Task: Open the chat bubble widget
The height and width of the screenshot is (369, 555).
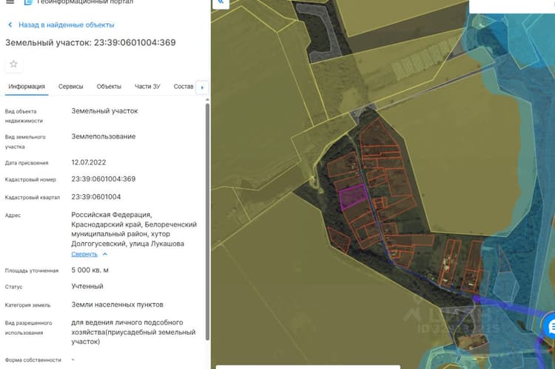Action: tap(551, 327)
